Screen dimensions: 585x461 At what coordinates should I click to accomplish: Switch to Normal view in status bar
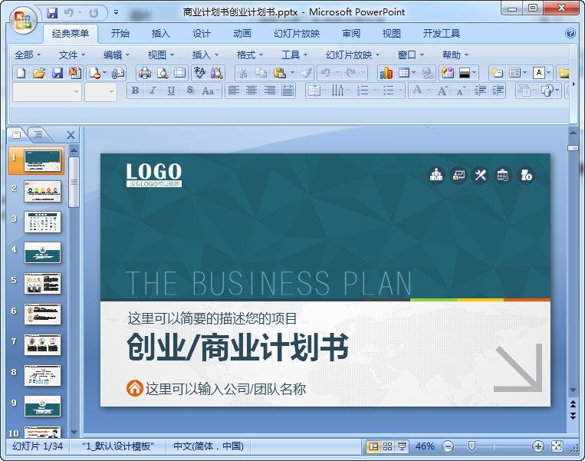pos(373,446)
